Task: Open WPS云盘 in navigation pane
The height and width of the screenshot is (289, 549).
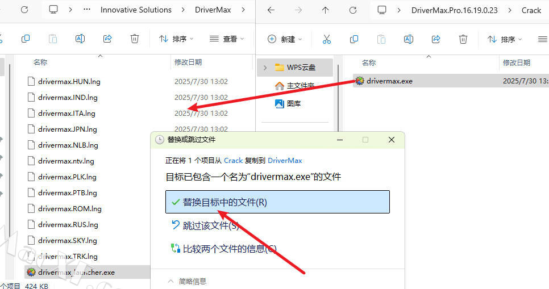Action: (295, 68)
